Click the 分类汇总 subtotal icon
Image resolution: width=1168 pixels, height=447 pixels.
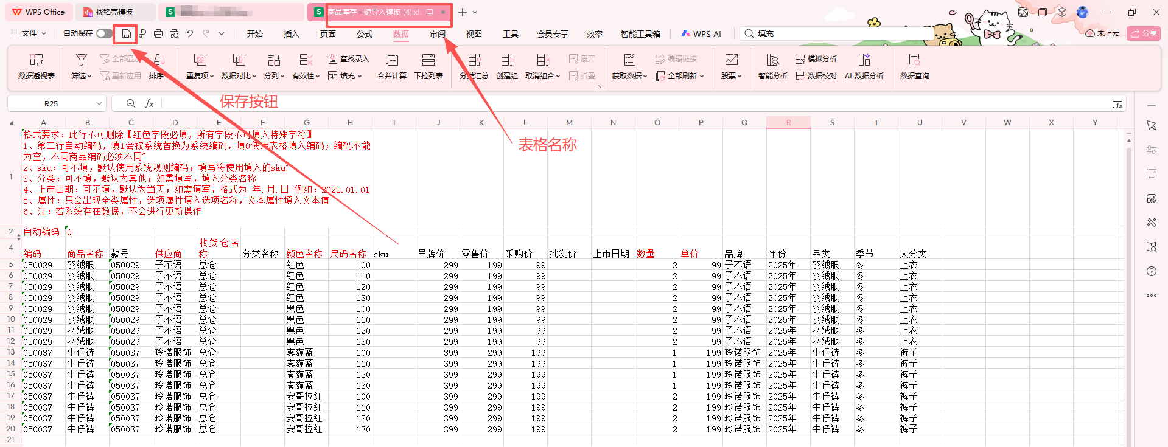pyautogui.click(x=474, y=60)
